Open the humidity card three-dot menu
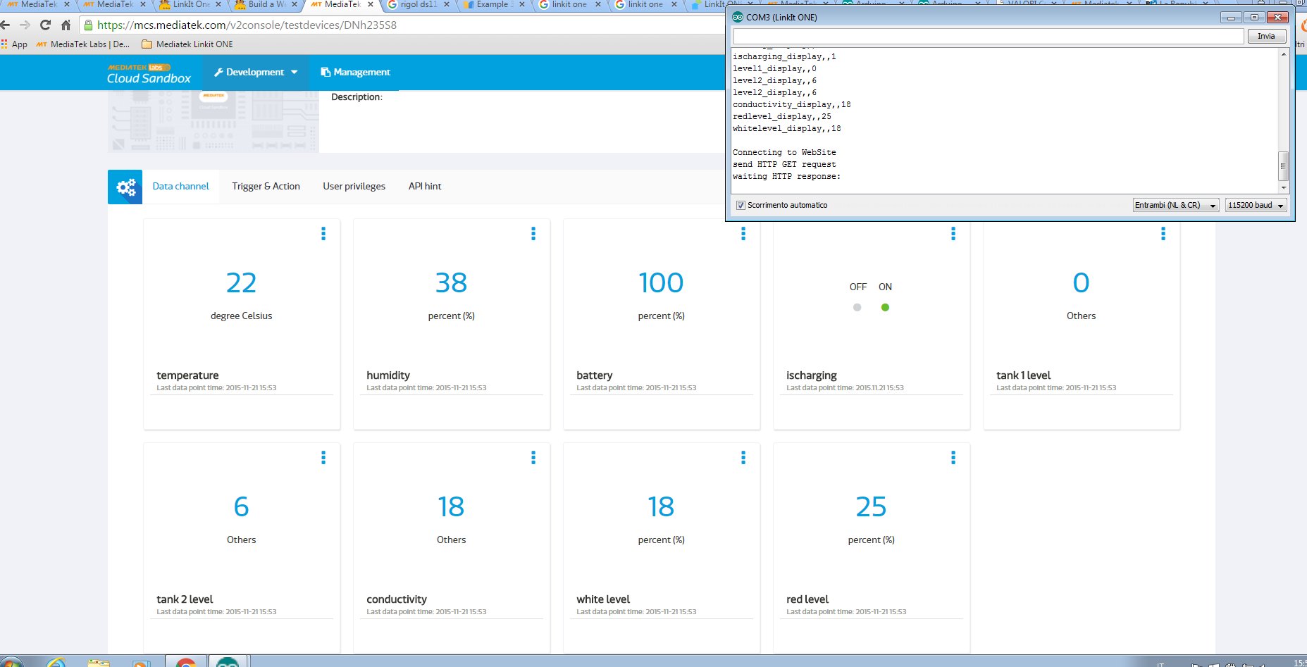The width and height of the screenshot is (1307, 667). pos(533,234)
